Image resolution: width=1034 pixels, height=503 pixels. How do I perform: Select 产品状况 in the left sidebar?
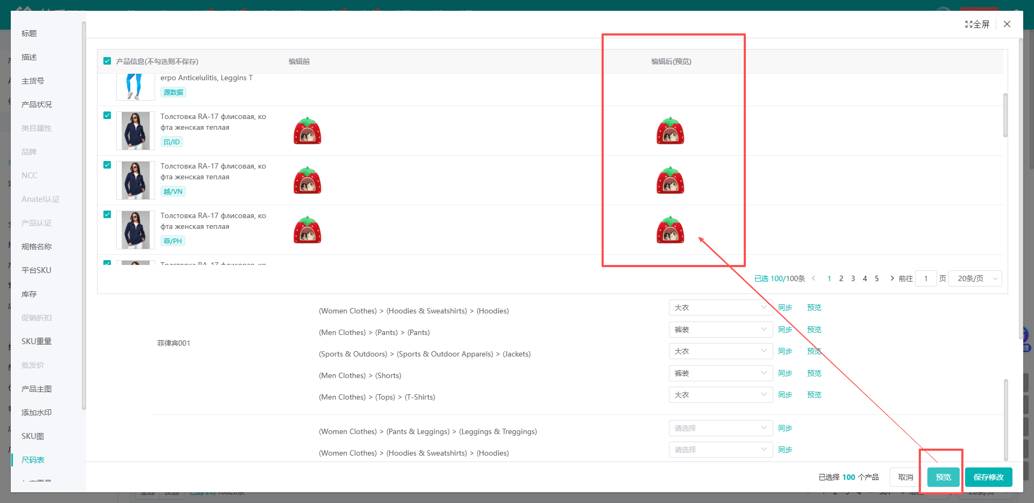coord(37,104)
